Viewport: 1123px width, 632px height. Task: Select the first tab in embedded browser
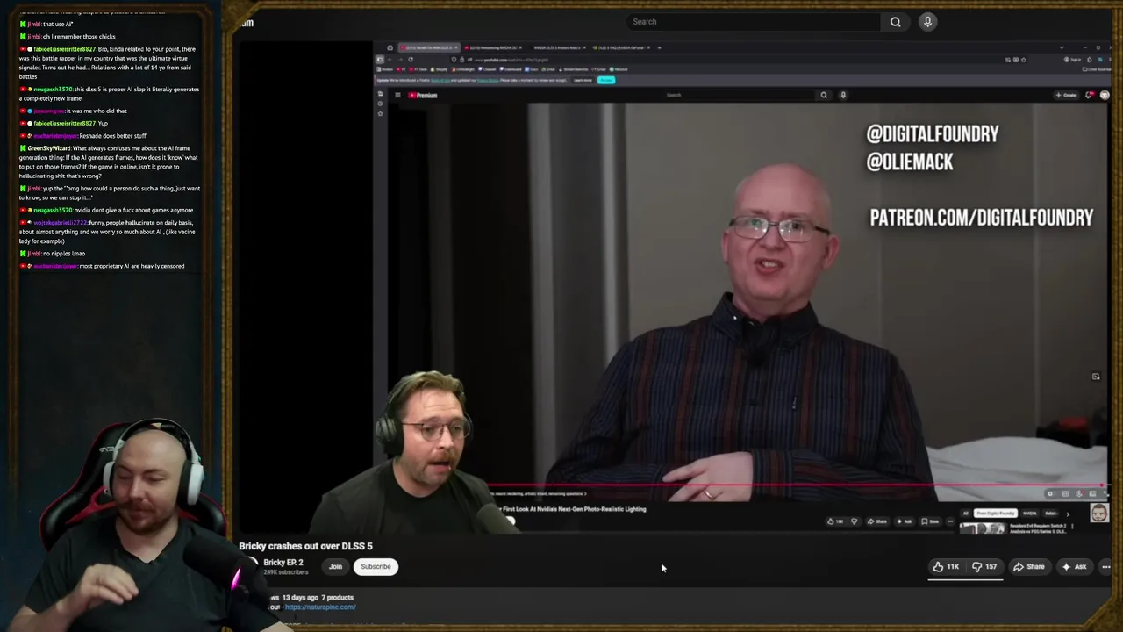(x=430, y=47)
